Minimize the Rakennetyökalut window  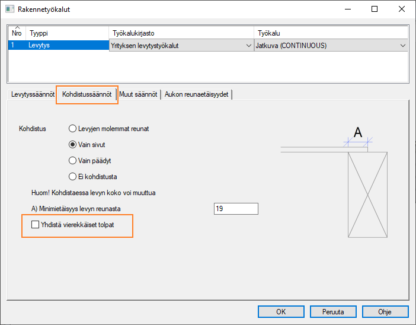[347, 9]
